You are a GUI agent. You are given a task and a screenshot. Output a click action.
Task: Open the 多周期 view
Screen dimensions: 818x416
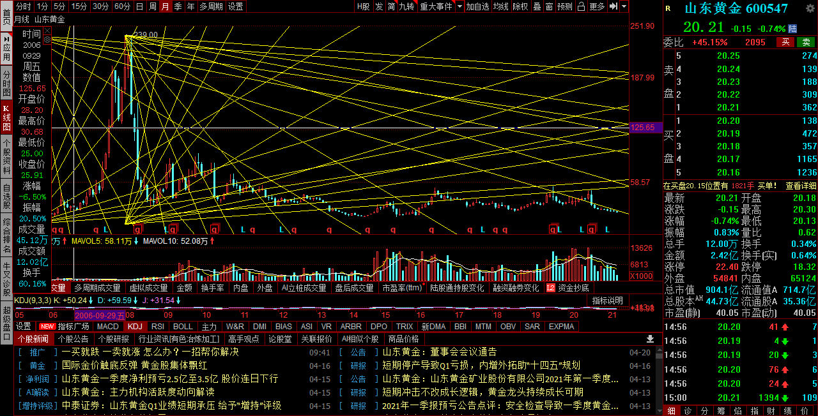click(x=211, y=6)
